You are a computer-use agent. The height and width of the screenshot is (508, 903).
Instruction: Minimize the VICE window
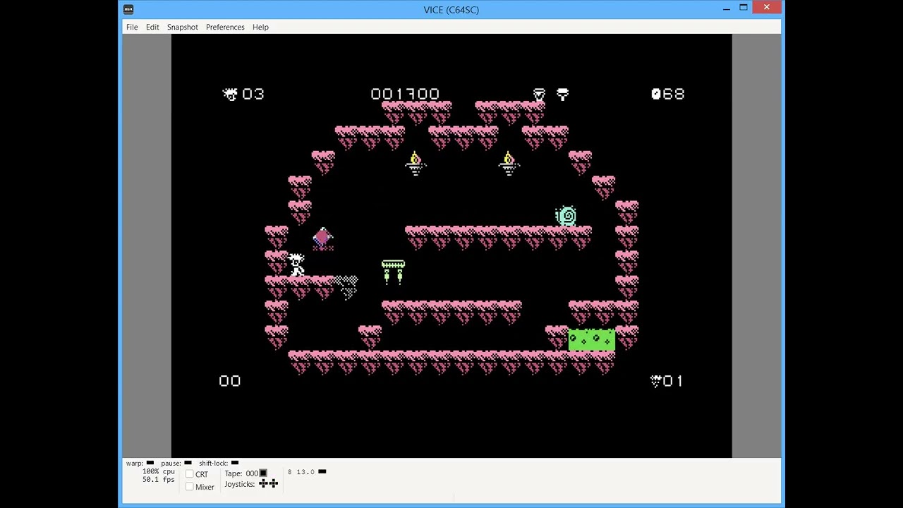tap(727, 8)
